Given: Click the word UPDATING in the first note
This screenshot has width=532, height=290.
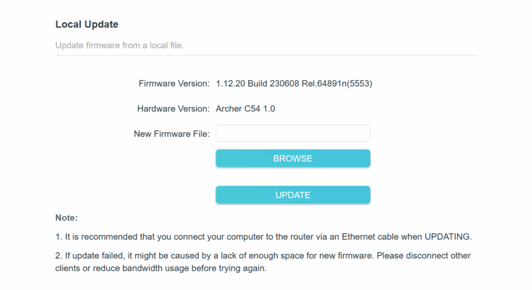Looking at the screenshot, I should (x=447, y=236).
